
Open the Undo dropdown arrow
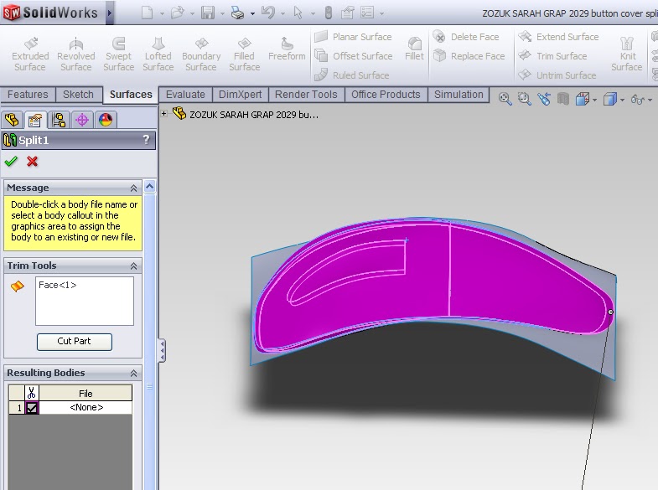point(282,14)
